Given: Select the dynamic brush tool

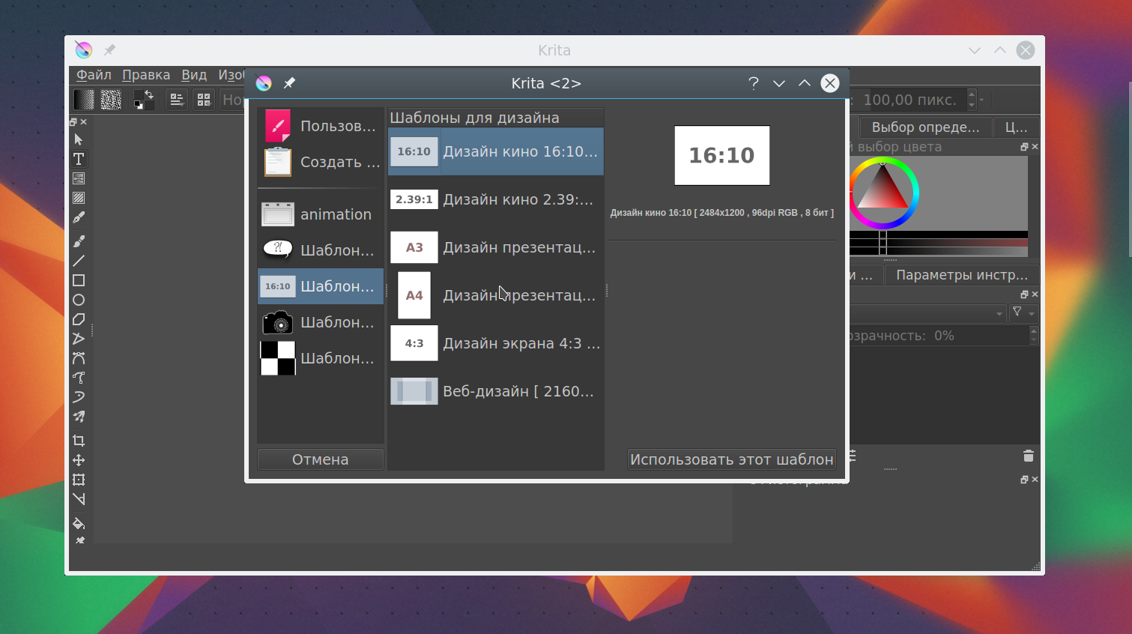Looking at the screenshot, I should 79,397.
